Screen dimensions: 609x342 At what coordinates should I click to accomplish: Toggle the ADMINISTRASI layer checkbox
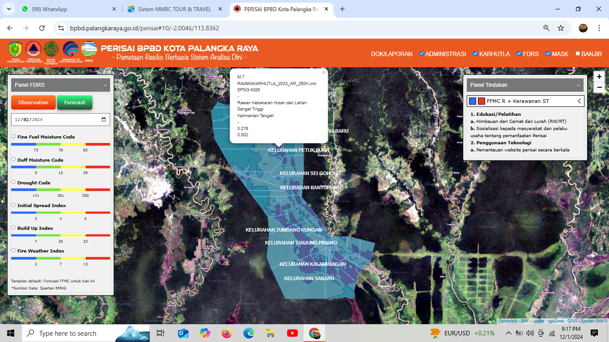pos(422,53)
